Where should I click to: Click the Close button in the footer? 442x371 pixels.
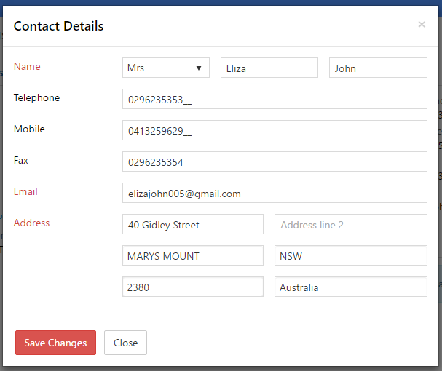[x=125, y=343]
